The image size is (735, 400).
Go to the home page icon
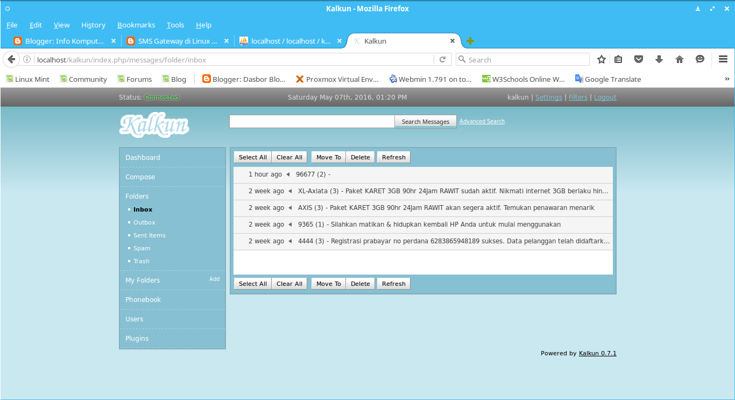(x=680, y=60)
